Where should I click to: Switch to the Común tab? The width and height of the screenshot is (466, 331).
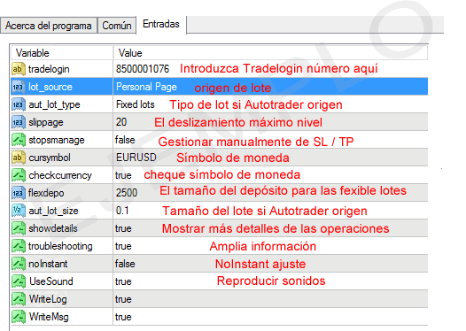point(117,26)
